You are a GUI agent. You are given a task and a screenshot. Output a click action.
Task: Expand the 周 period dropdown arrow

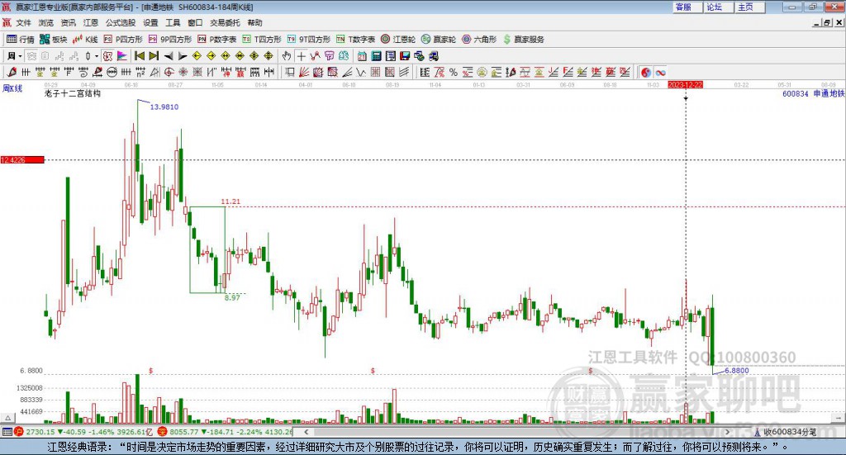click(20, 56)
